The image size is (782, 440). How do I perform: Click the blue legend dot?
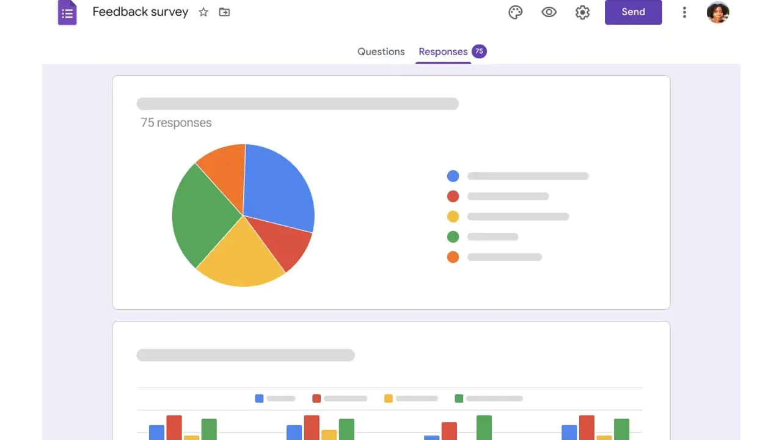pos(453,176)
